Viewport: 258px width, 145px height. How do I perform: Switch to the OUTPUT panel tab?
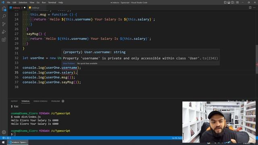[x=14, y=101]
